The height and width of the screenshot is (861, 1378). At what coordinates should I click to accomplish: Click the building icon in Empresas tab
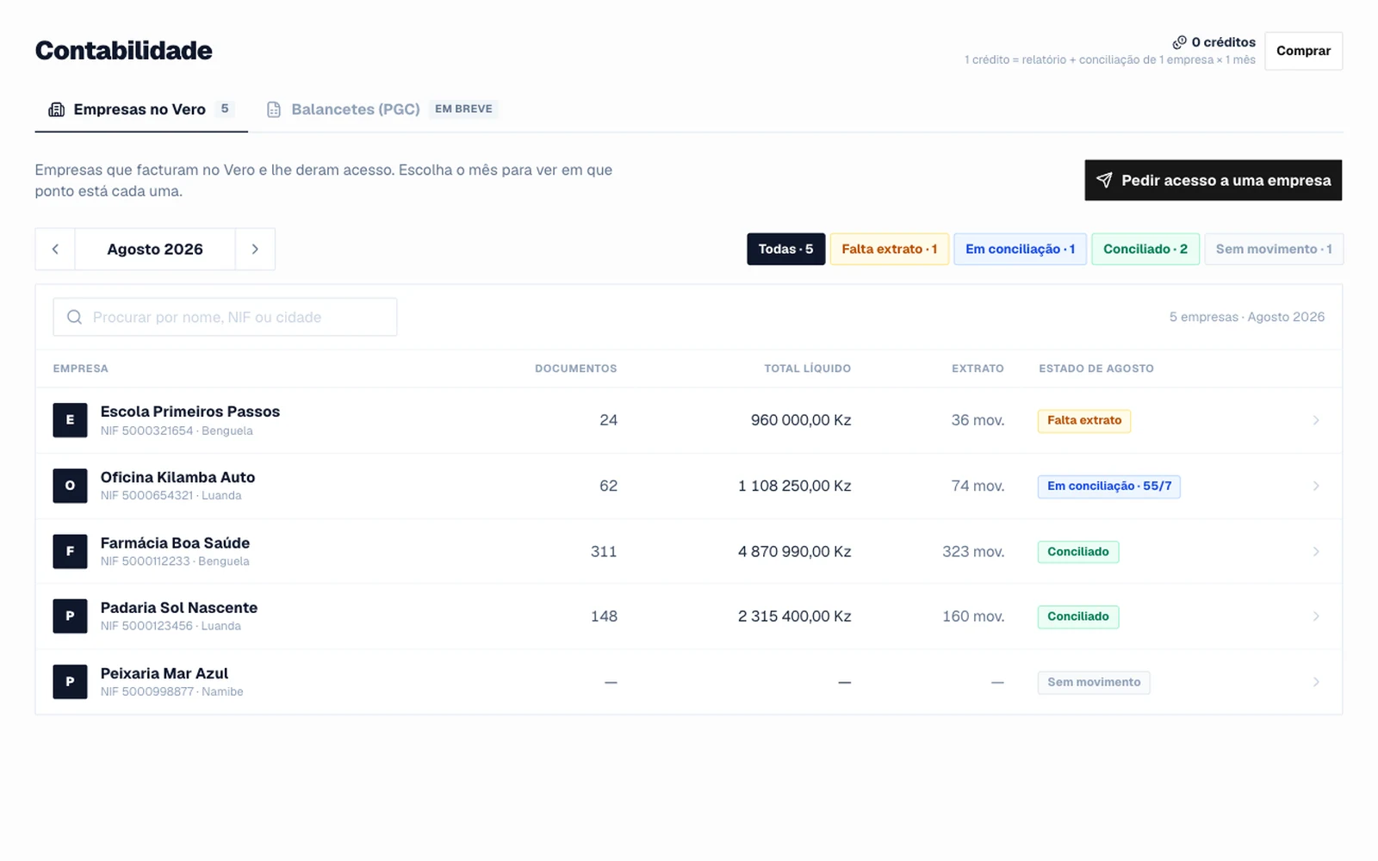click(x=57, y=109)
